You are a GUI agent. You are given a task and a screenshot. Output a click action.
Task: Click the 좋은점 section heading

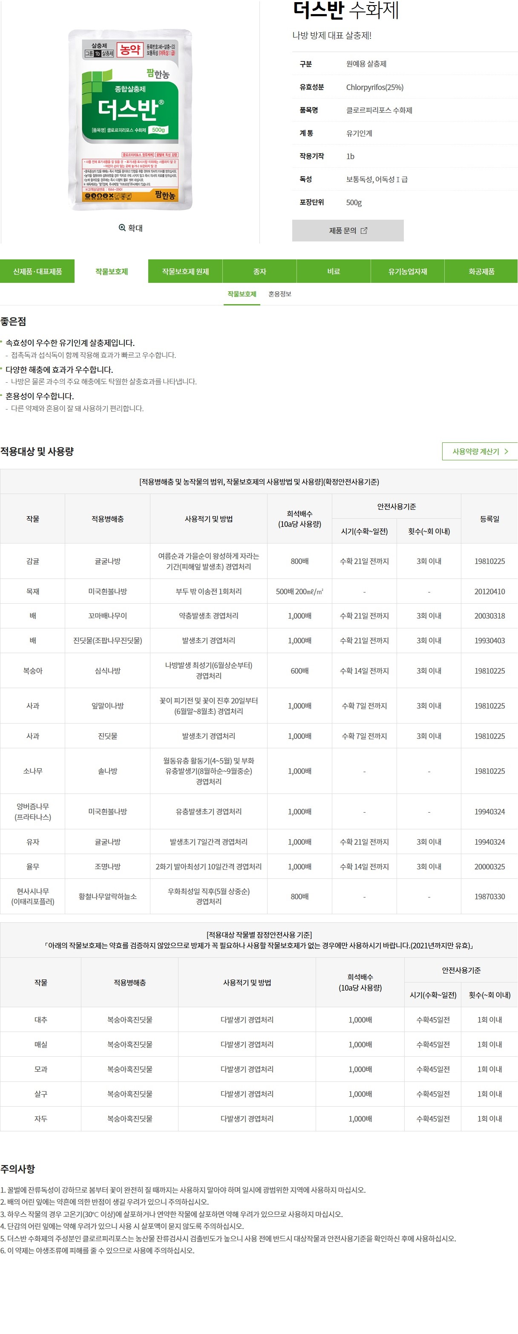click(x=14, y=322)
